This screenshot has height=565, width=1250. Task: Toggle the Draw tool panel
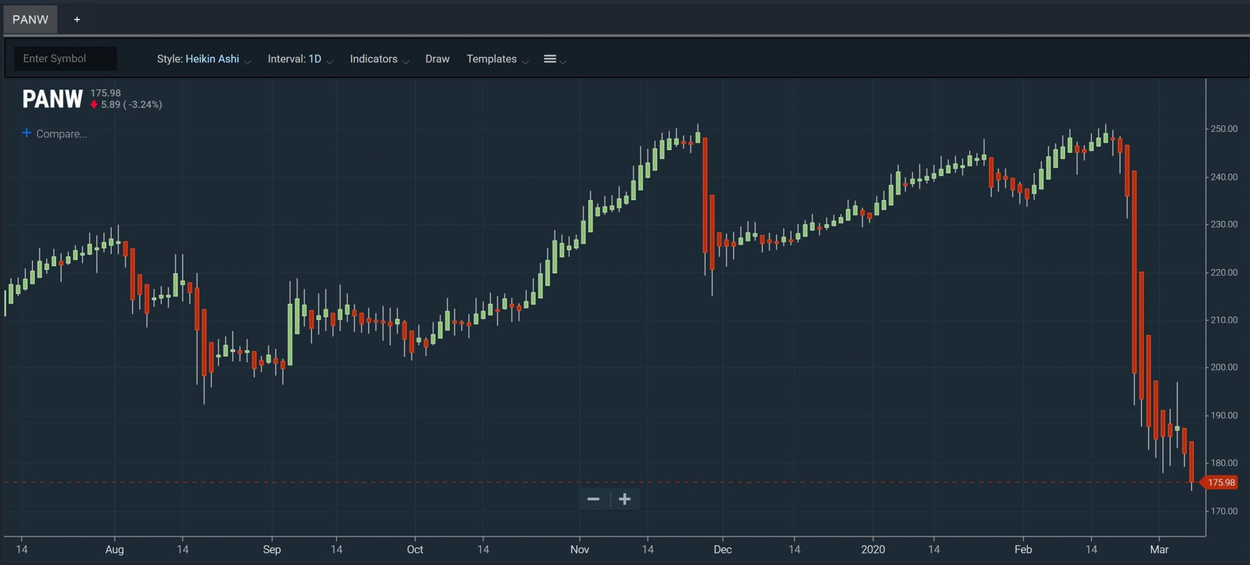pyautogui.click(x=437, y=59)
